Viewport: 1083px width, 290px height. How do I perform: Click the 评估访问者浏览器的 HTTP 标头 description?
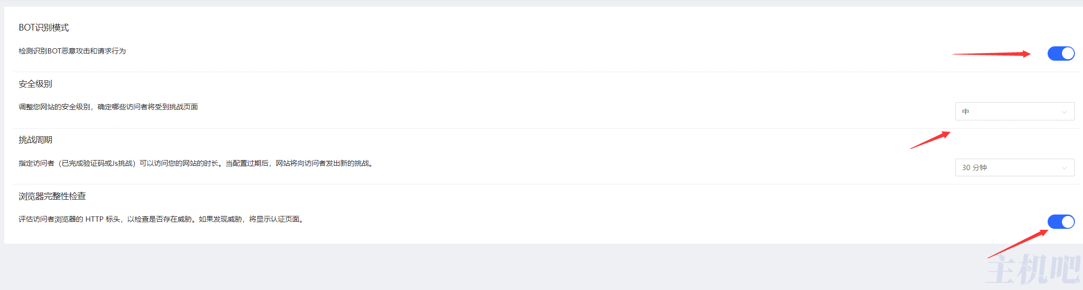[162, 219]
